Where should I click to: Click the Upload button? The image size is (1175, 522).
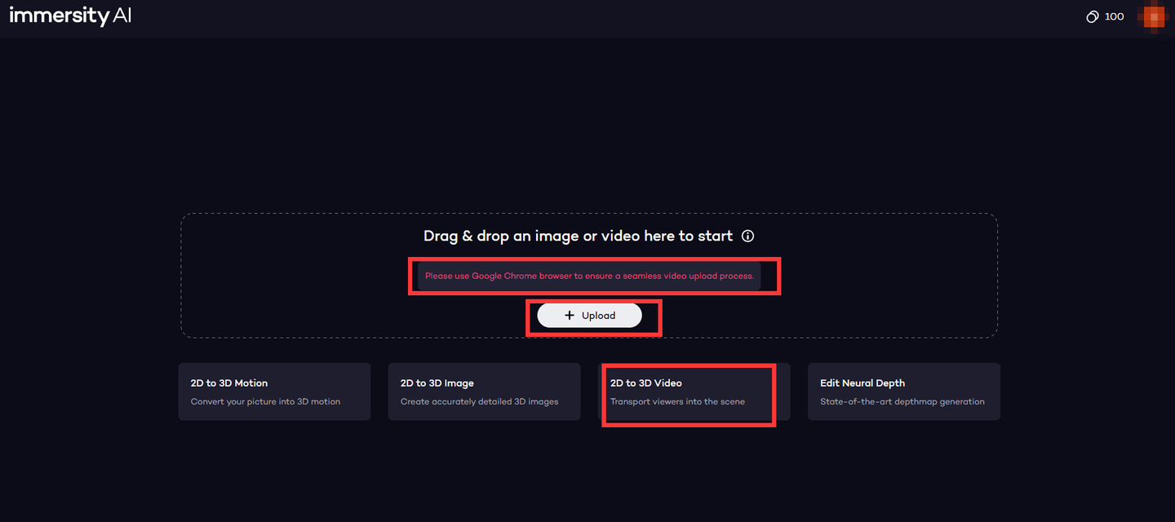pos(590,316)
